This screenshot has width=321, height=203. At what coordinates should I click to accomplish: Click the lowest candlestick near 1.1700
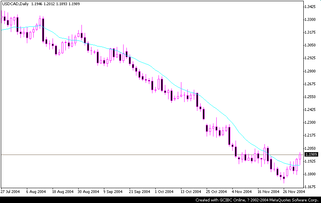pos(284,178)
